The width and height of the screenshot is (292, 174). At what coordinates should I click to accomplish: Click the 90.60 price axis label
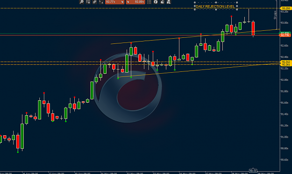[285, 160]
